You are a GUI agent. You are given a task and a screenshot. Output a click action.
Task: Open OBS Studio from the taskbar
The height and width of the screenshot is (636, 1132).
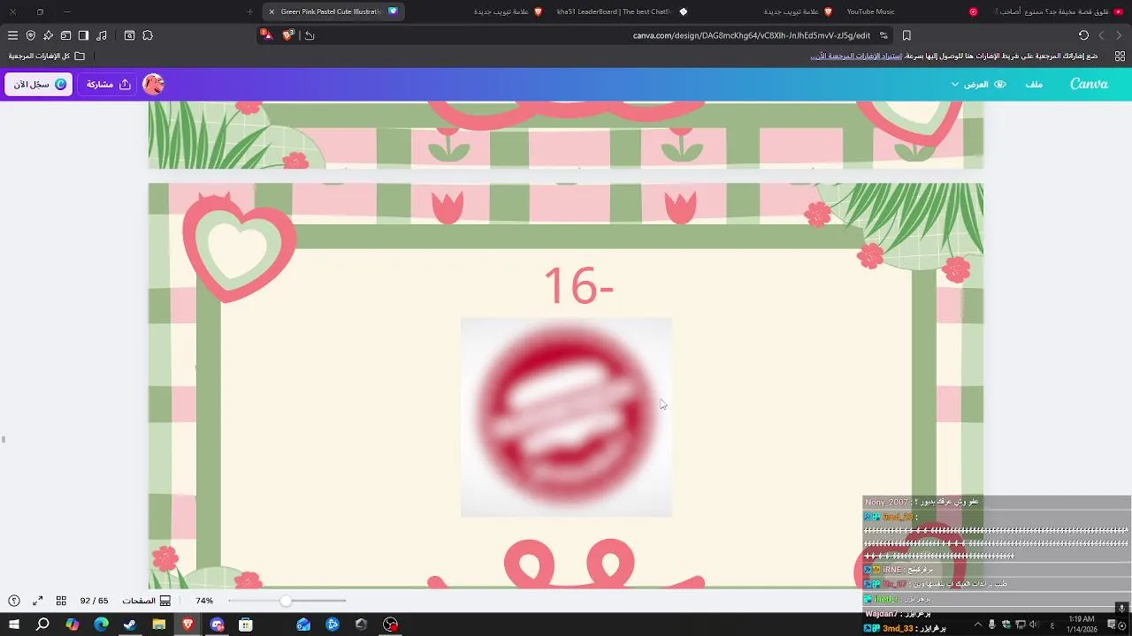point(390,625)
